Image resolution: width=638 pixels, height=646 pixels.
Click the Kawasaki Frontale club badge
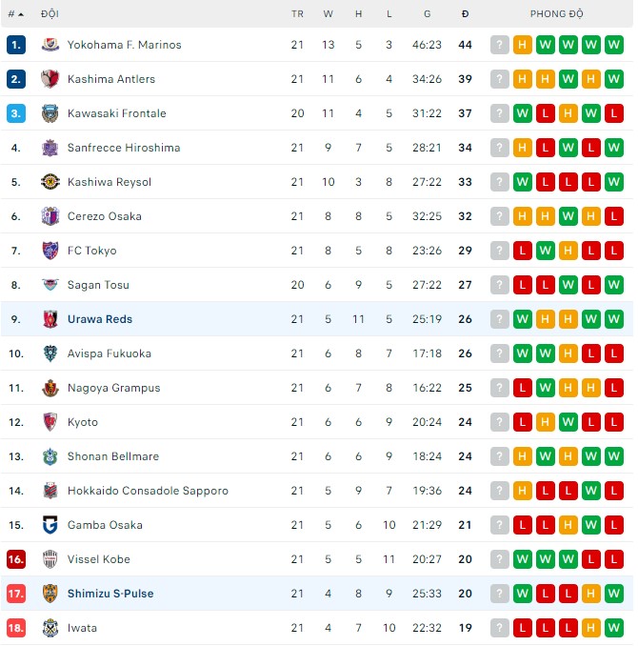click(x=50, y=113)
